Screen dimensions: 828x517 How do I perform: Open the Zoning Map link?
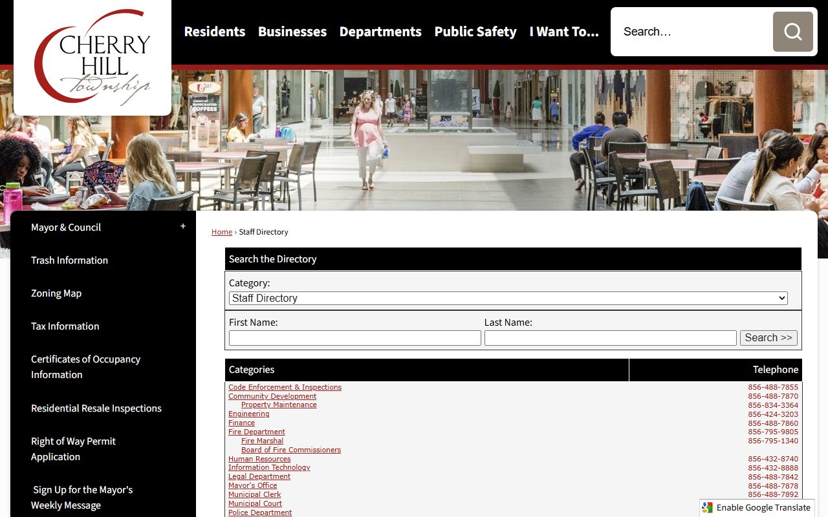pyautogui.click(x=56, y=293)
